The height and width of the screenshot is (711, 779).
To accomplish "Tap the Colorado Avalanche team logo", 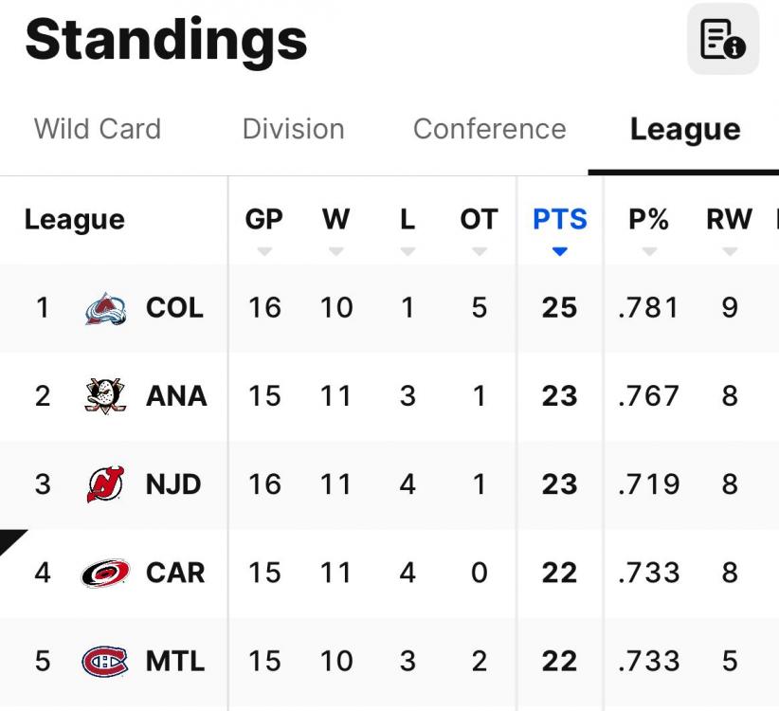I will [105, 308].
